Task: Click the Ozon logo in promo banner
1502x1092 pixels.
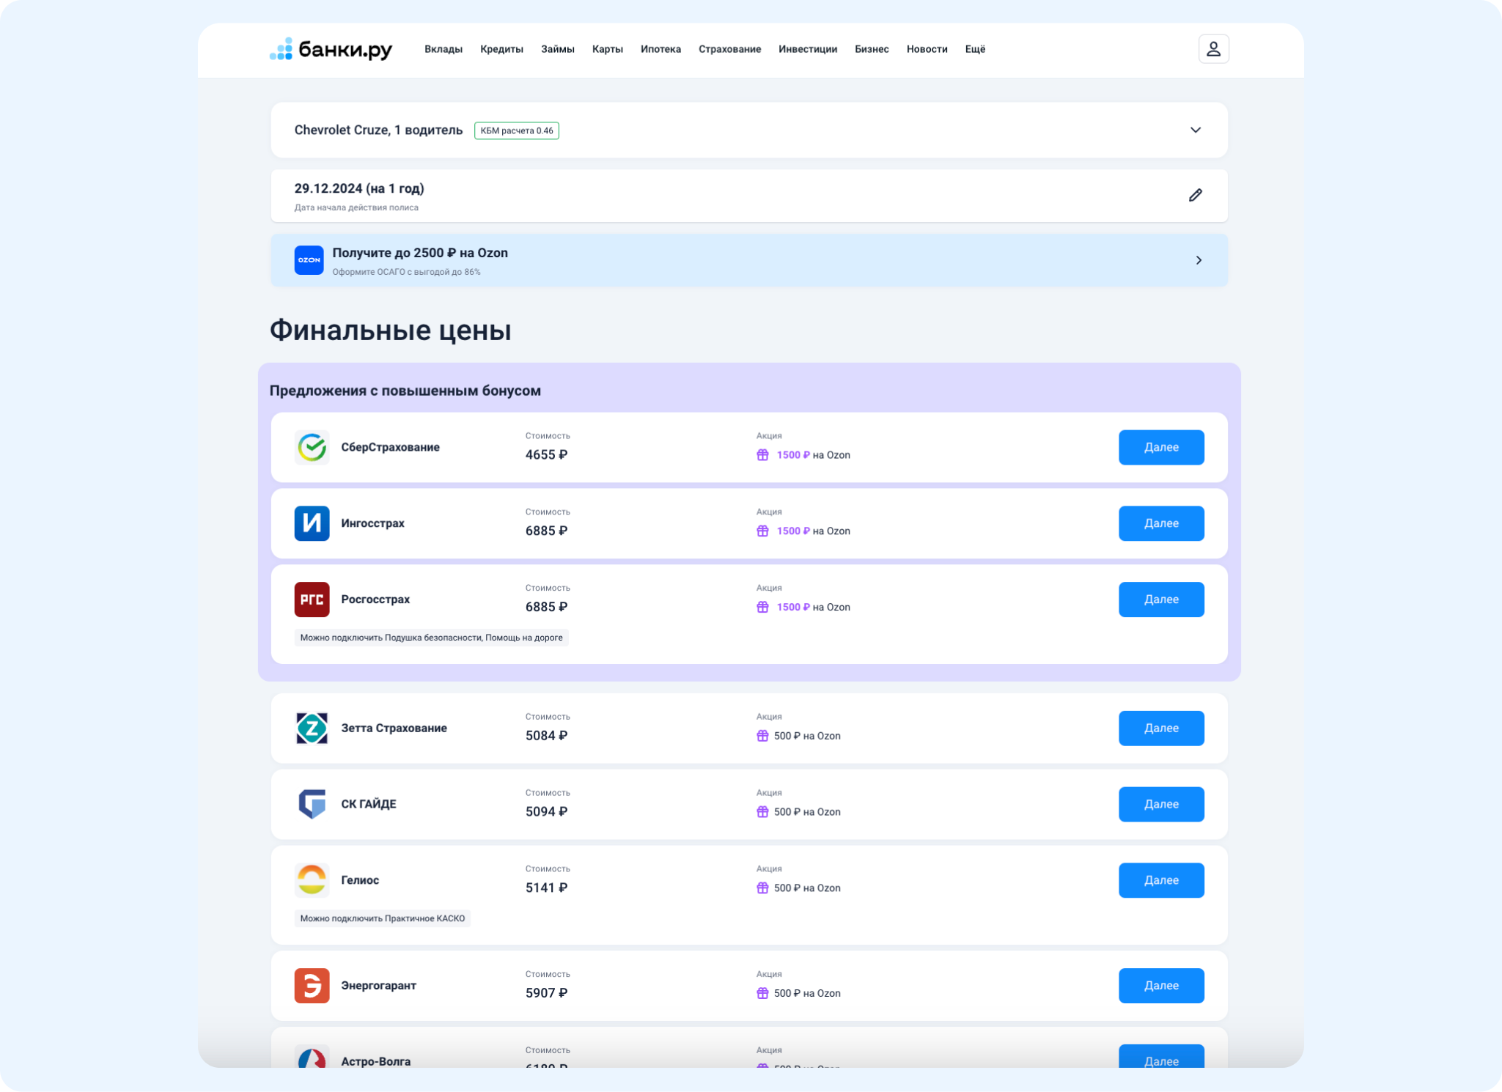Action: 309,260
